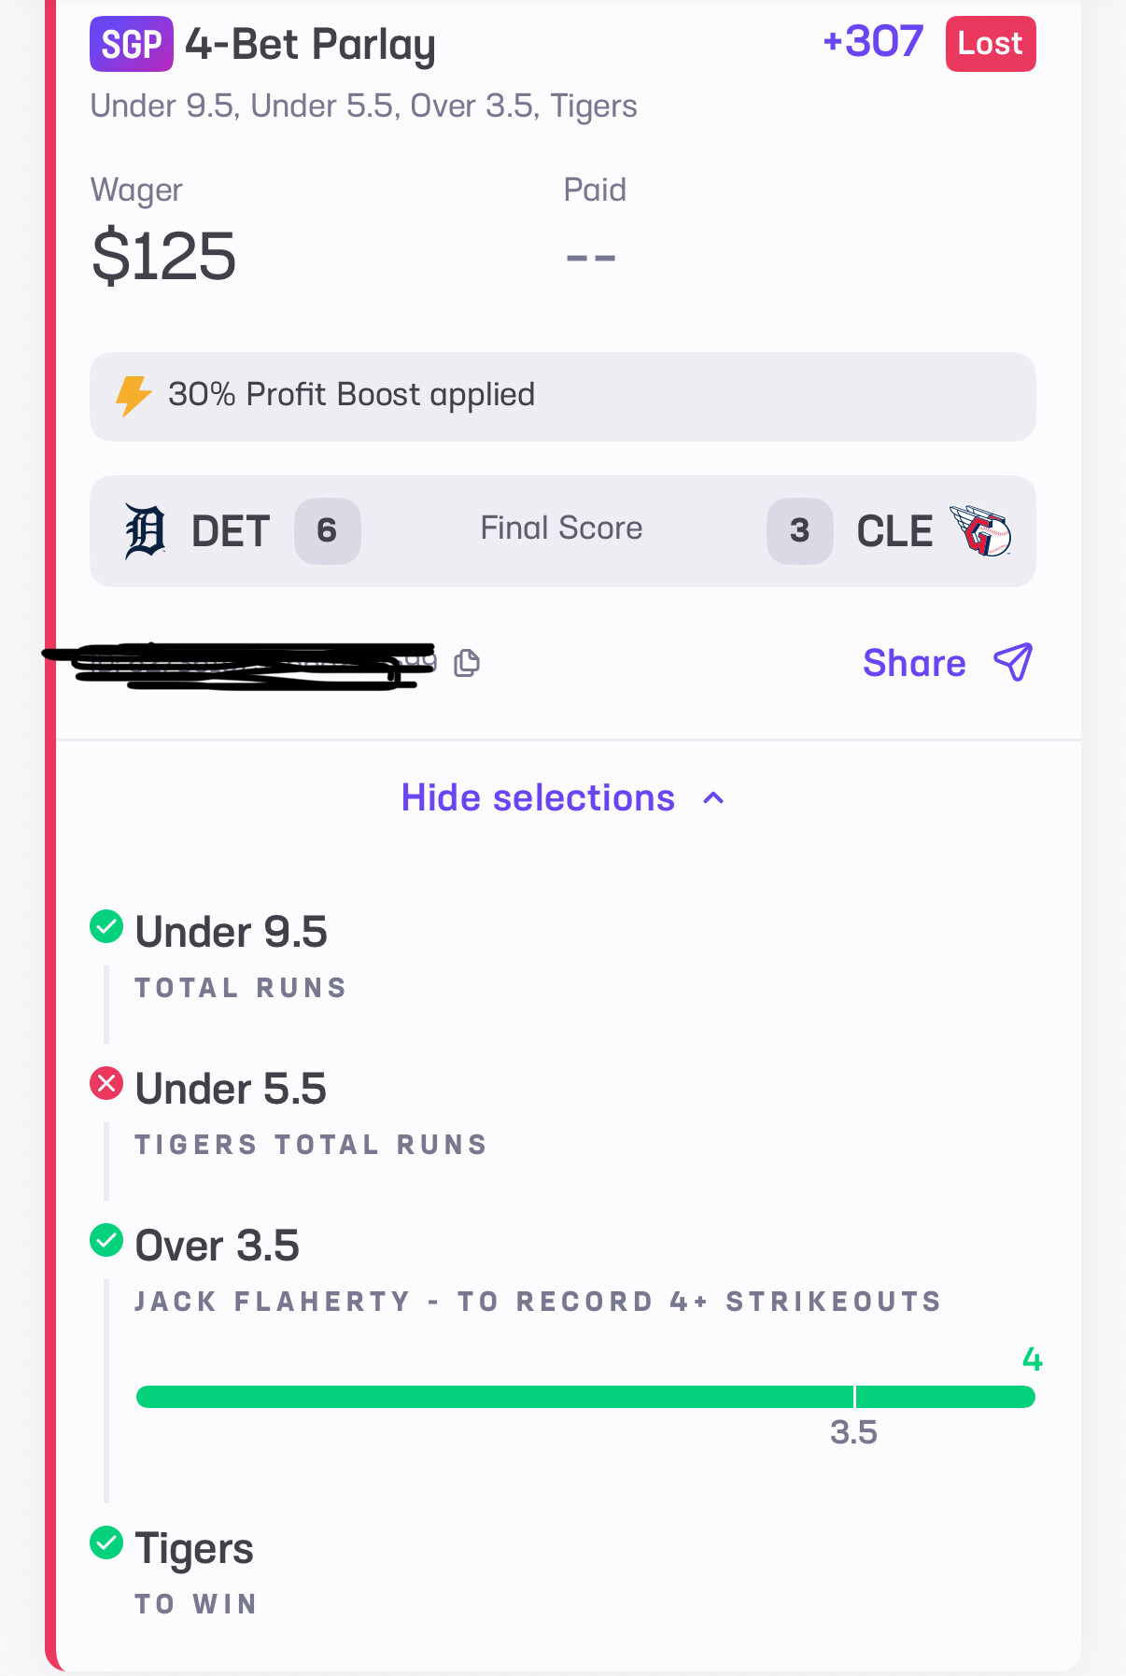Click the purple SGP badge icon
This screenshot has width=1126, height=1676.
point(132,44)
